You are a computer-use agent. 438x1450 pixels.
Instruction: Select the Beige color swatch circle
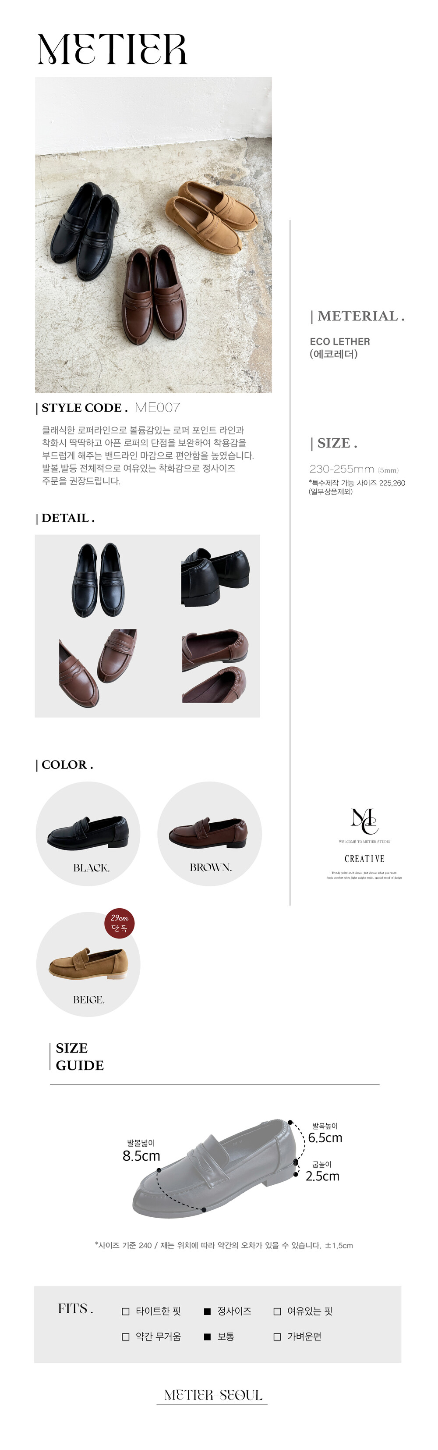click(x=88, y=964)
